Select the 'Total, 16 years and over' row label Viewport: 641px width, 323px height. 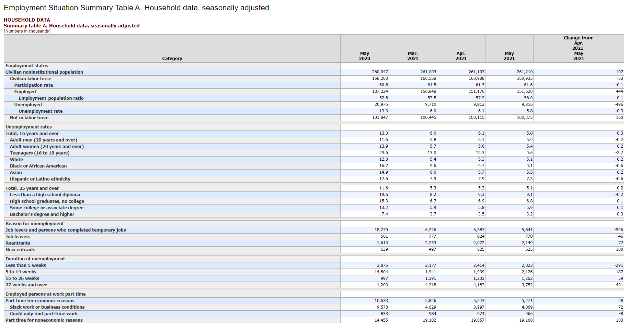click(x=32, y=134)
